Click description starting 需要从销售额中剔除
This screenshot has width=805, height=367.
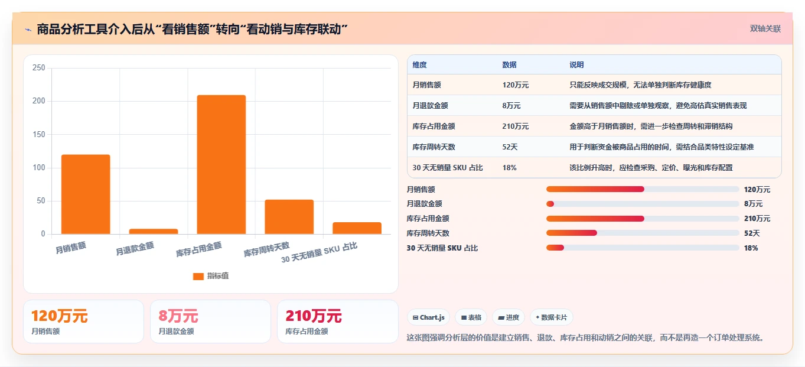click(658, 106)
